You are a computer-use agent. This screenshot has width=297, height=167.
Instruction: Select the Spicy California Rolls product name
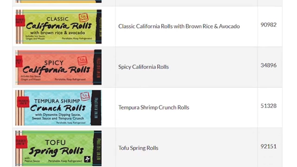tap(144, 67)
